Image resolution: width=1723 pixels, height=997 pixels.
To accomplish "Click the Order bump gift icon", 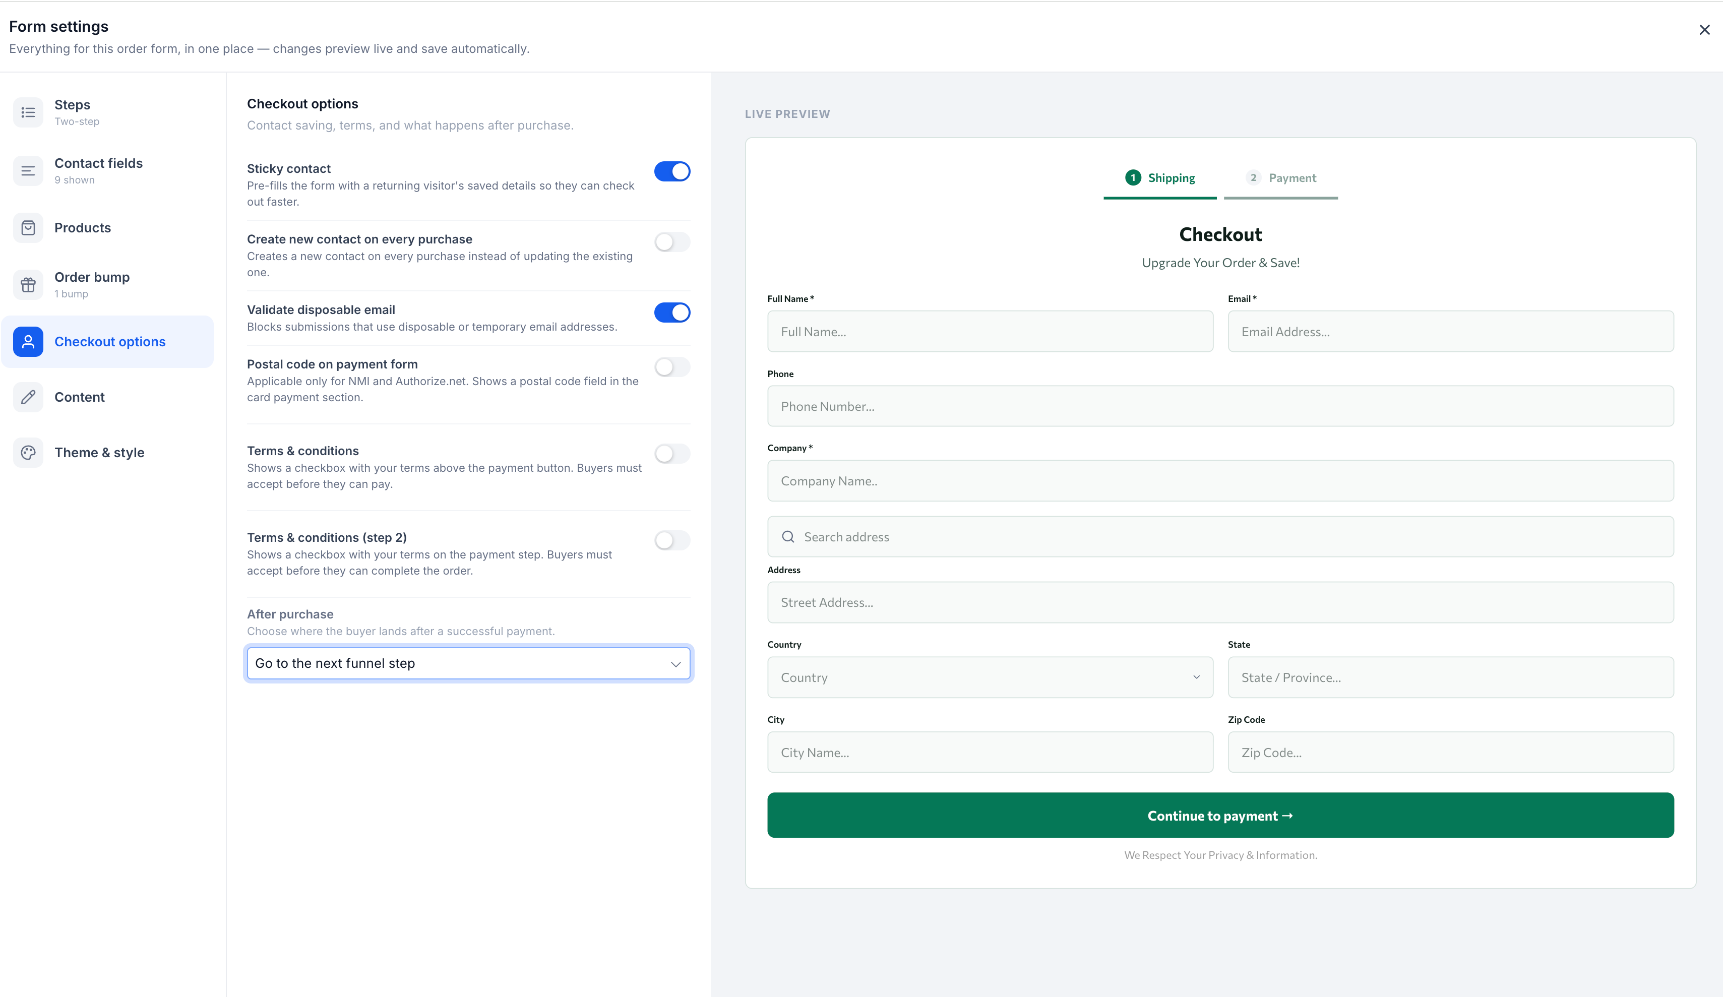I will [28, 284].
